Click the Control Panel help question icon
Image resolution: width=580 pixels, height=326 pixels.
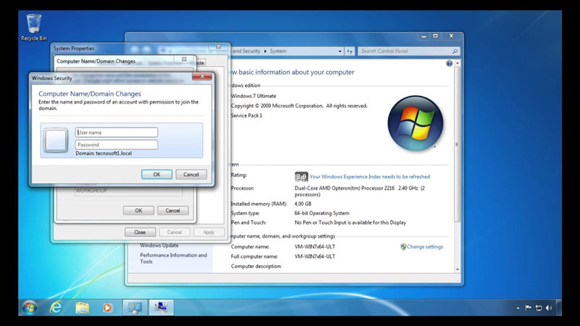449,64
